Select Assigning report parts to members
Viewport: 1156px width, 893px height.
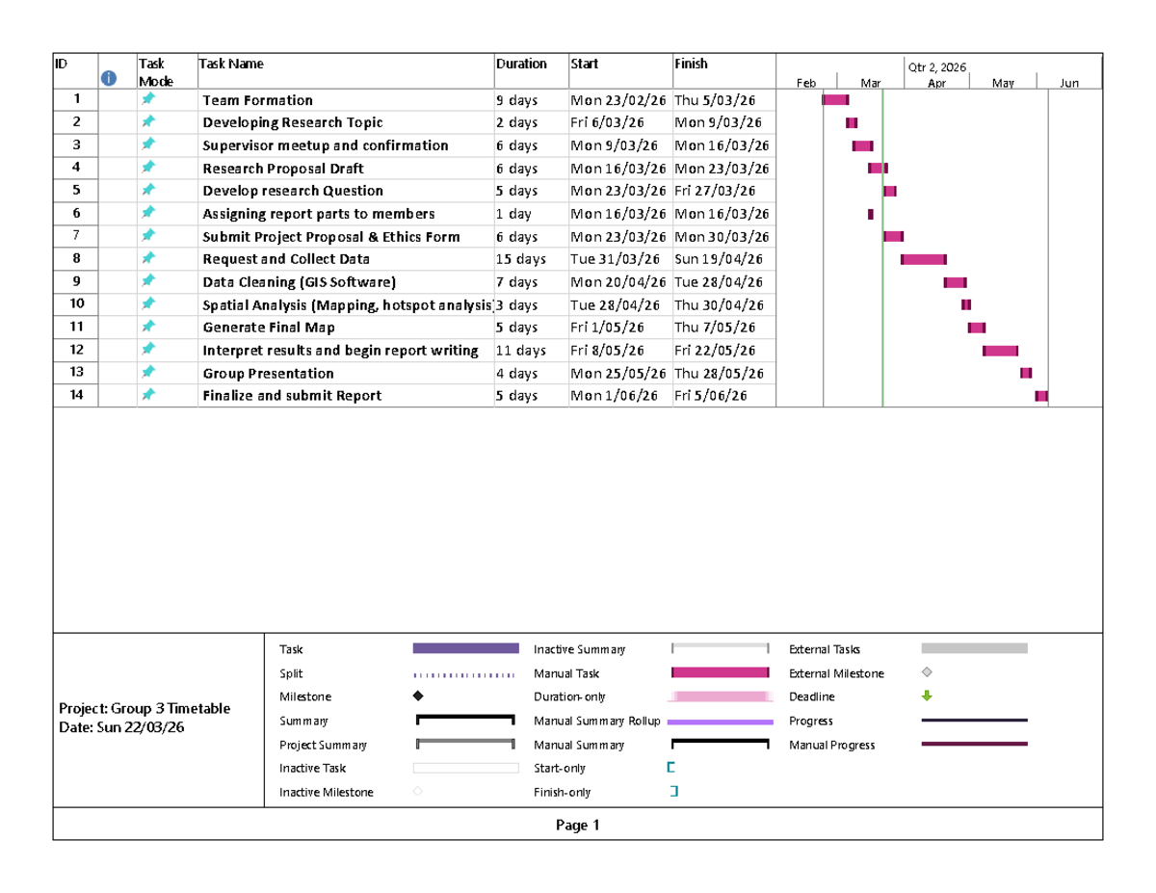coord(319,214)
